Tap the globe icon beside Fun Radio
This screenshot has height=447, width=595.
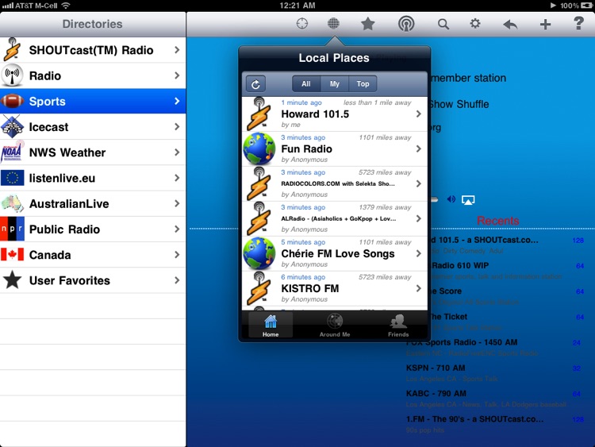point(259,149)
